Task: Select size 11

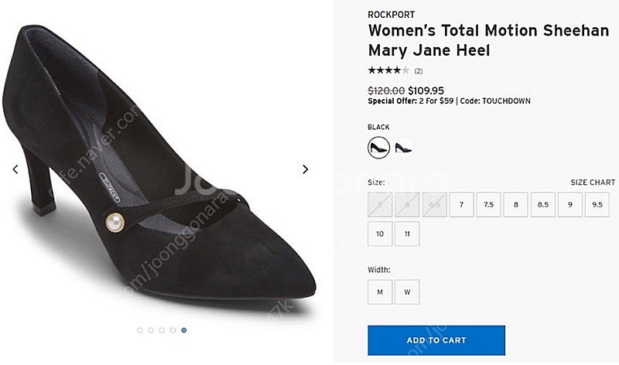Action: [407, 234]
